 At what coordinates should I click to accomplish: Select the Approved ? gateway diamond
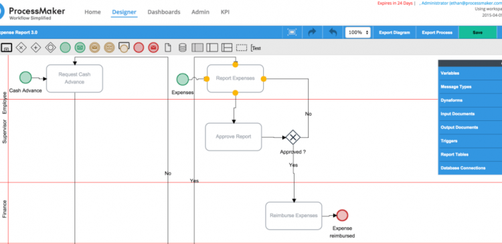point(293,138)
